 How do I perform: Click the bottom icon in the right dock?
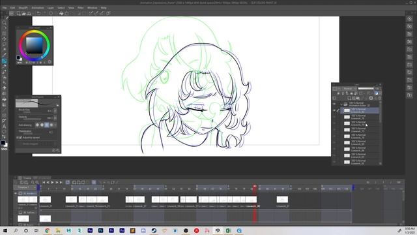pyautogui.click(x=409, y=95)
